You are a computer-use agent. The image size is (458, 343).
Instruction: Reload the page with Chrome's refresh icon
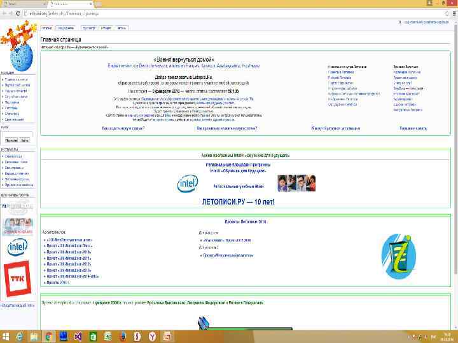click(18, 13)
